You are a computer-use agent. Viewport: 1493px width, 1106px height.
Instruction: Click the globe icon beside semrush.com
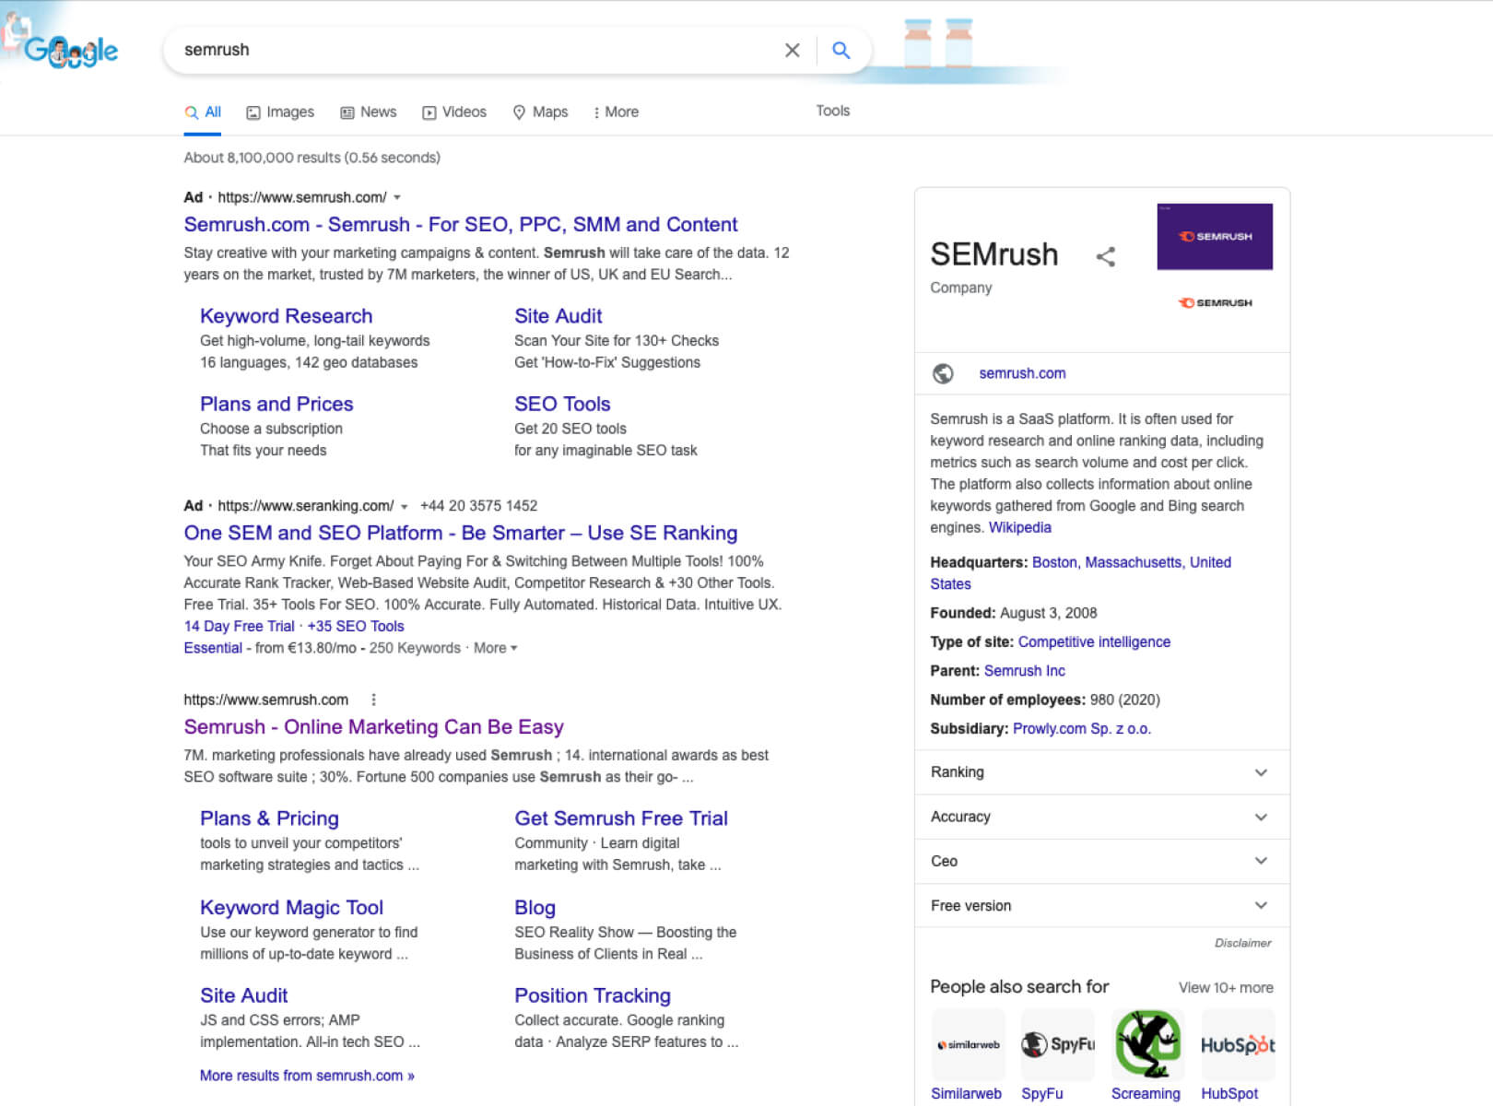coord(943,373)
